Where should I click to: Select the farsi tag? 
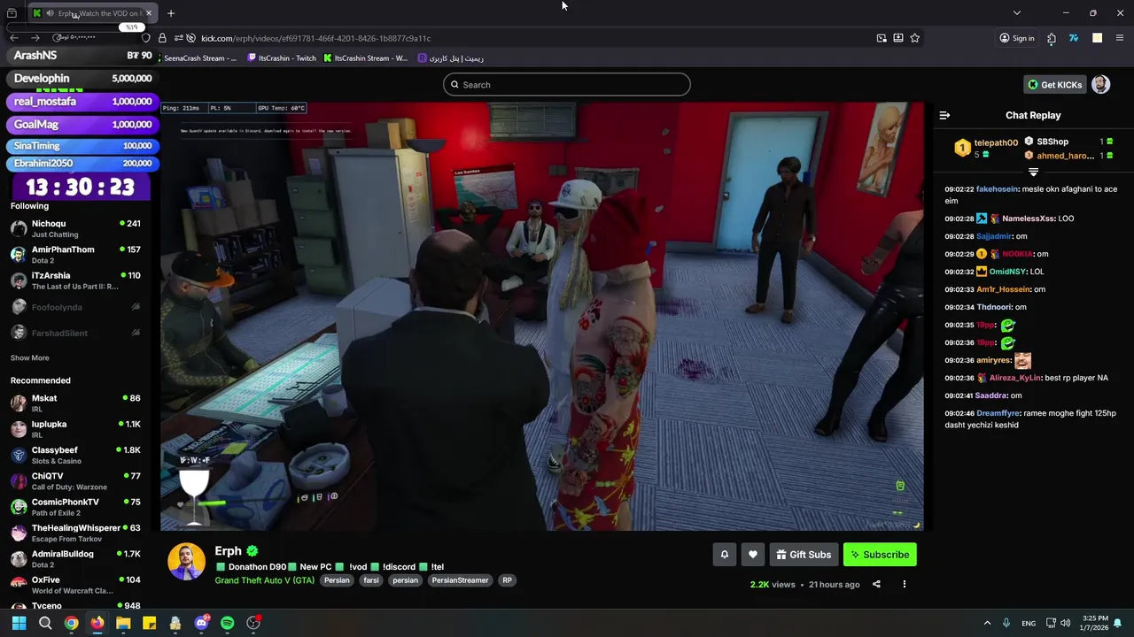tap(371, 580)
